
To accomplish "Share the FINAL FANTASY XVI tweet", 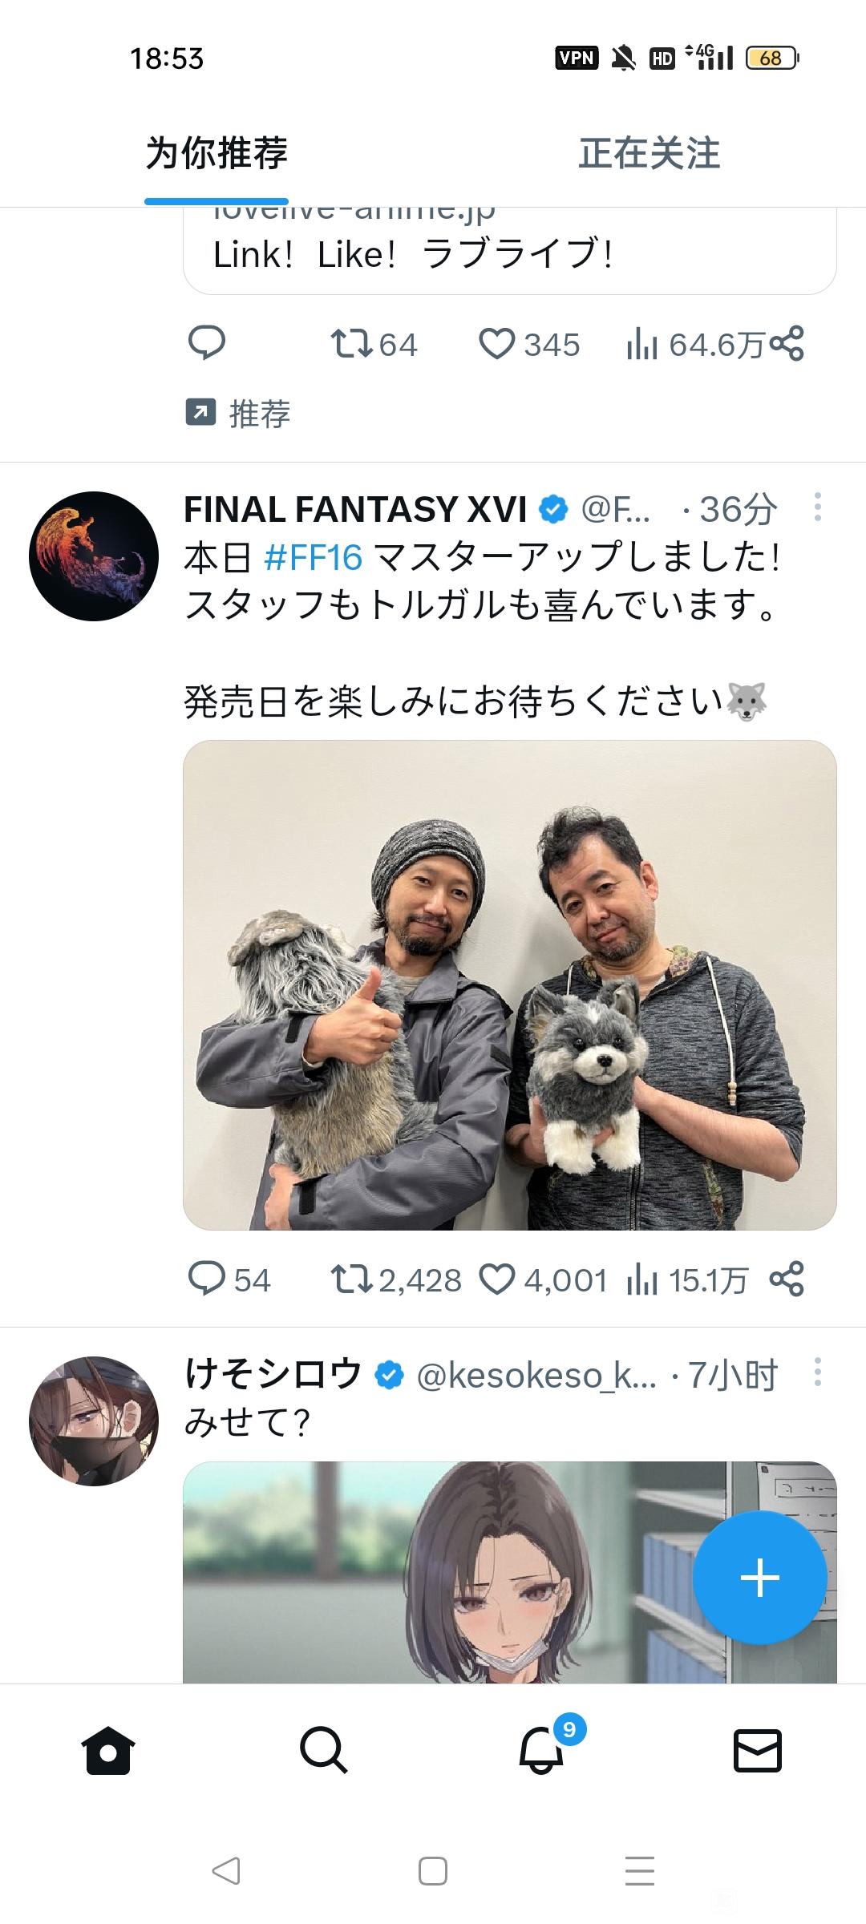I will pyautogui.click(x=787, y=1279).
